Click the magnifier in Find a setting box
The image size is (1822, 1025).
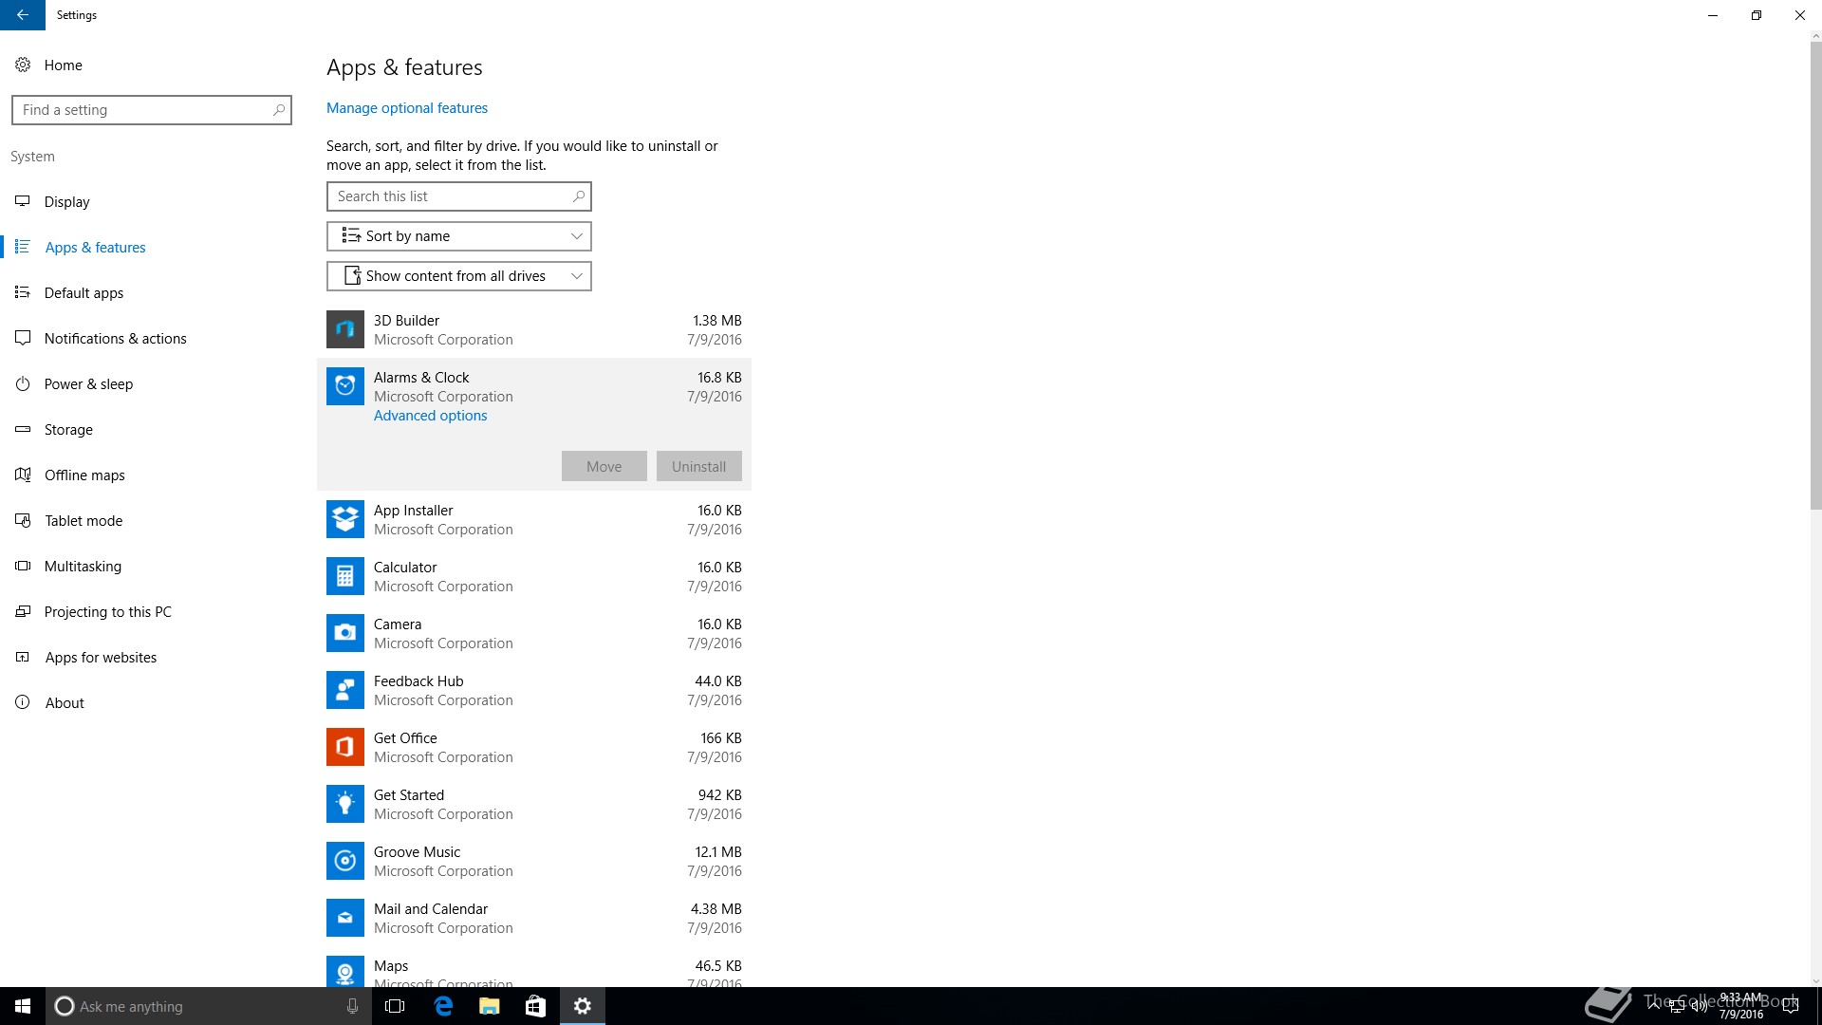278,110
